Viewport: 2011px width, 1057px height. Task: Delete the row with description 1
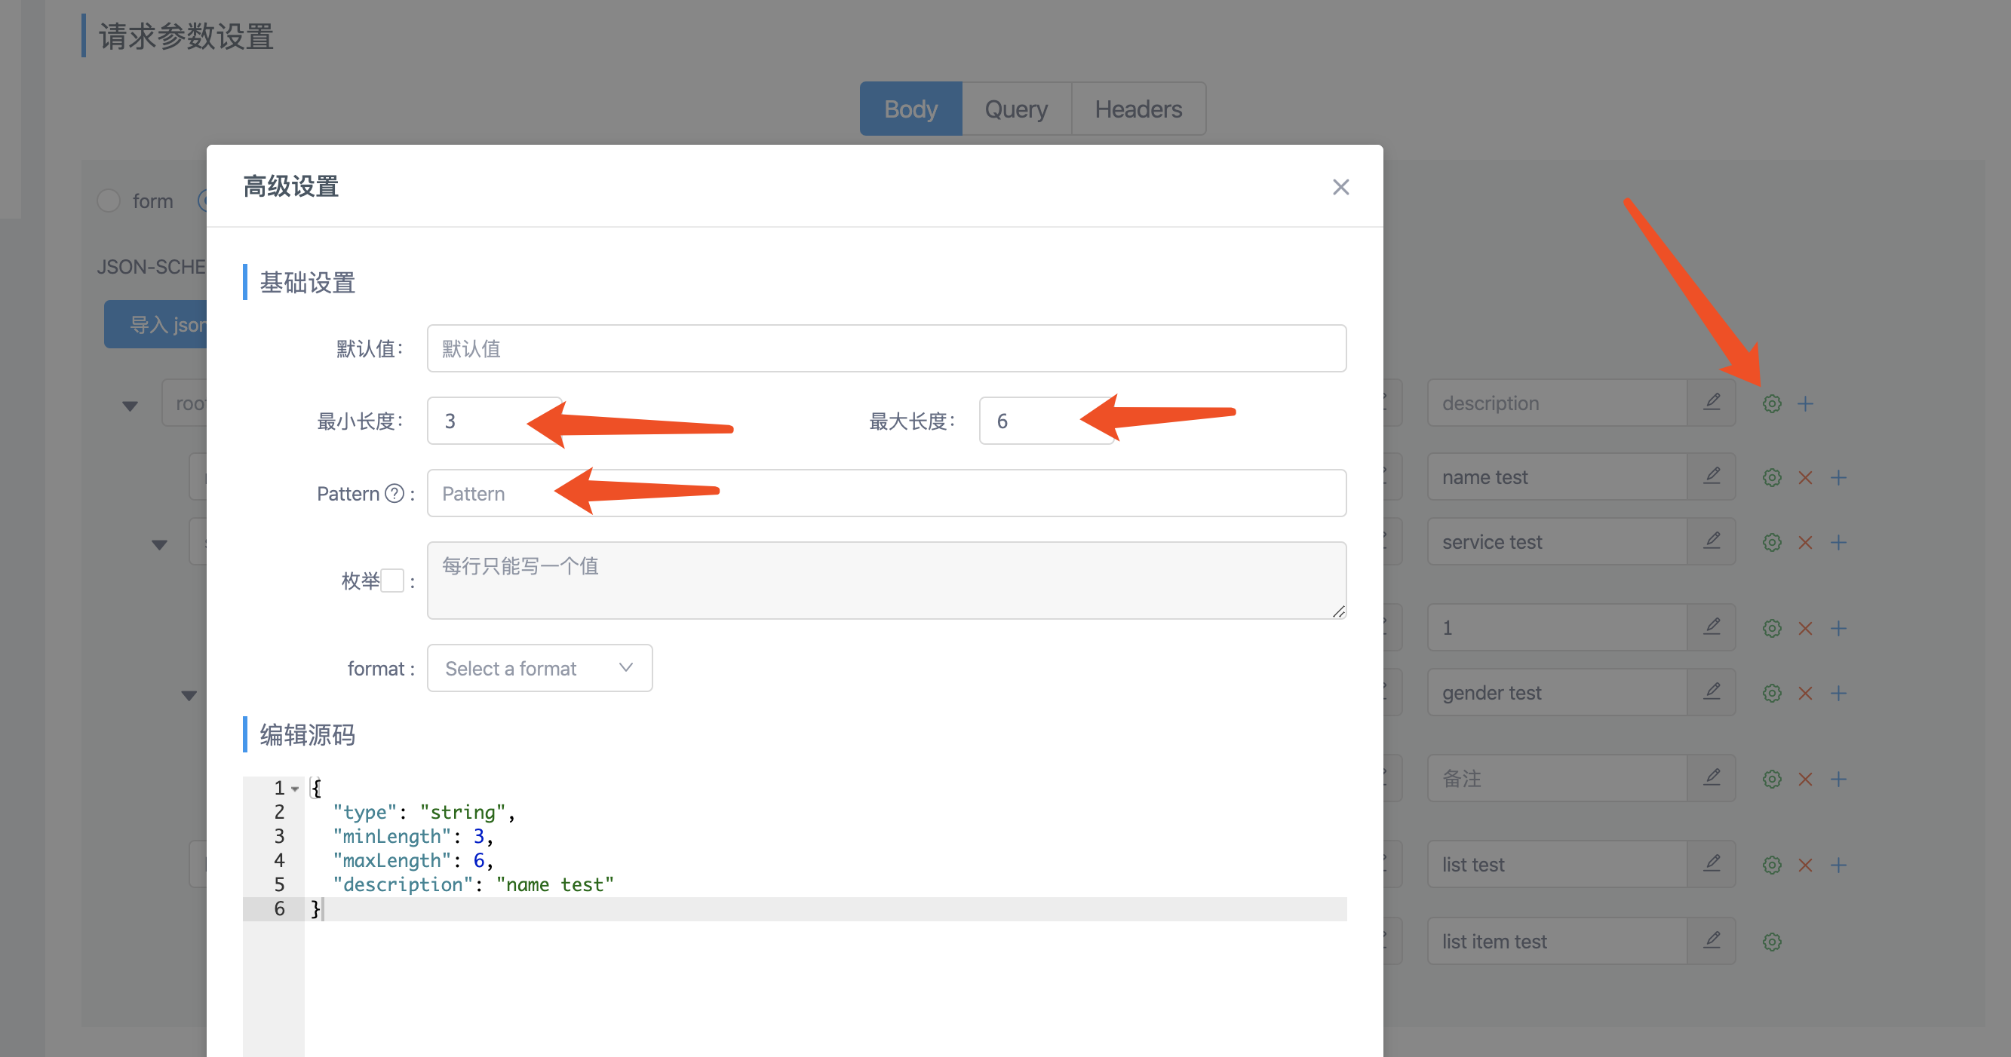coord(1805,628)
